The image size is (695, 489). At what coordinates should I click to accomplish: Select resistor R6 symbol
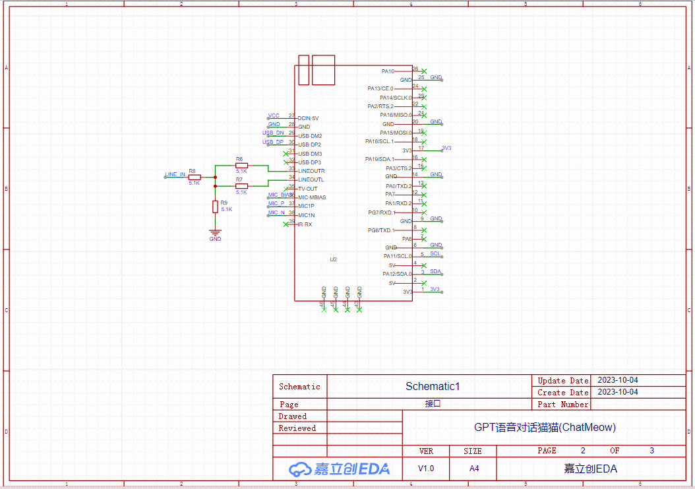coord(241,166)
